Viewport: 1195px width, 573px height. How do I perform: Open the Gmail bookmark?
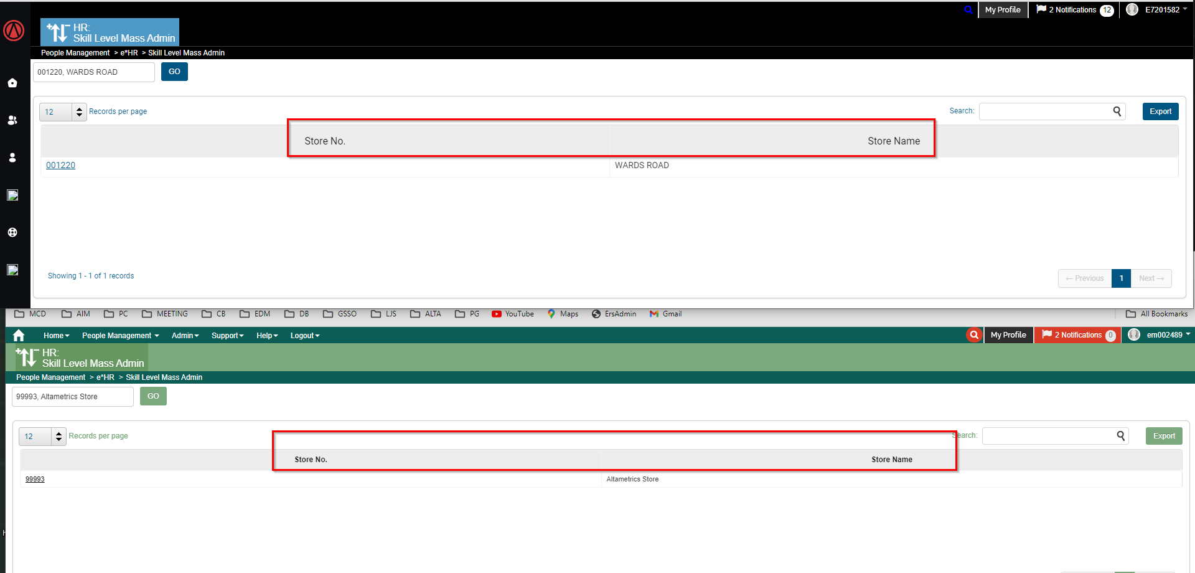pyautogui.click(x=665, y=314)
